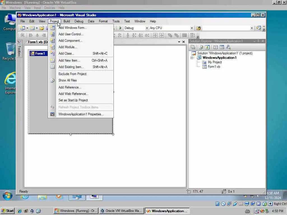The image size is (287, 215).
Task: Click the Add Component icon
Action: coord(52,41)
